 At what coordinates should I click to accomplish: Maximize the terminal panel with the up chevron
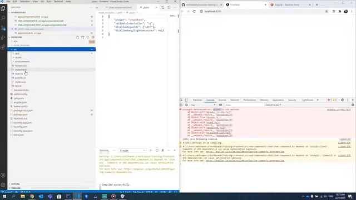169,151
